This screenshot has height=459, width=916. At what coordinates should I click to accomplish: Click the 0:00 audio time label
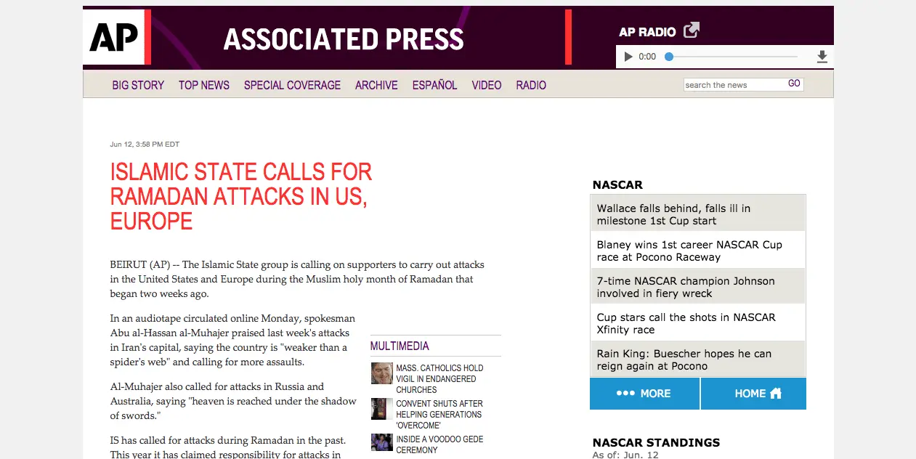click(647, 57)
